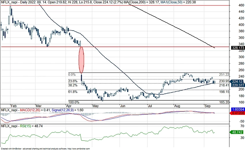Click the 340 tick on the price axis
Viewport: 245px width, 150px height.
tap(241, 44)
